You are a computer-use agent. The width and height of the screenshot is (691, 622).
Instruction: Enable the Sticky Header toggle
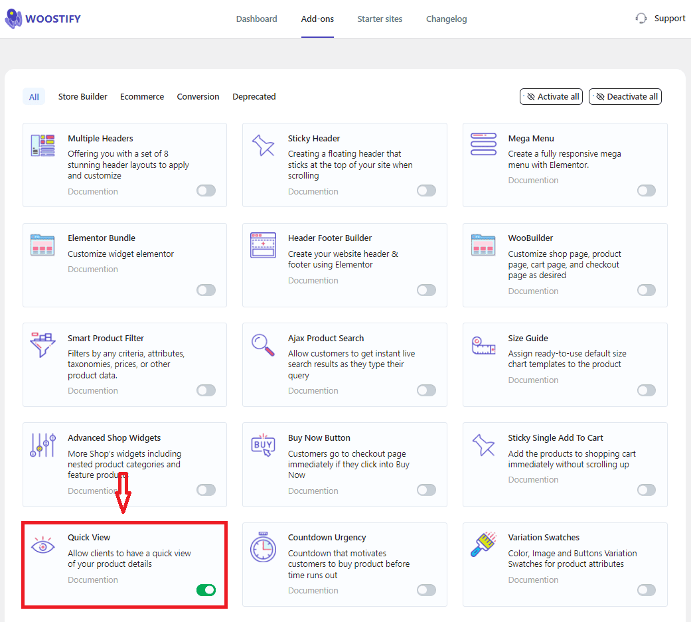click(427, 191)
